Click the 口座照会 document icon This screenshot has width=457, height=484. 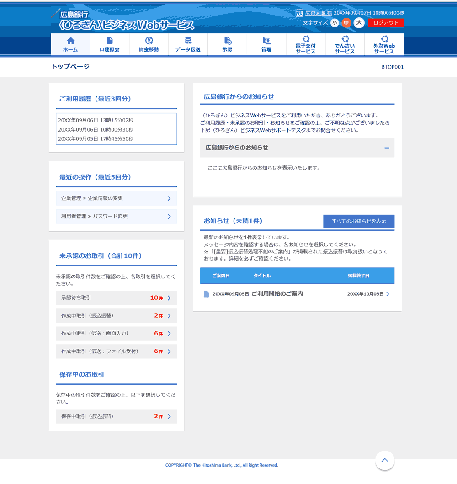click(x=110, y=40)
